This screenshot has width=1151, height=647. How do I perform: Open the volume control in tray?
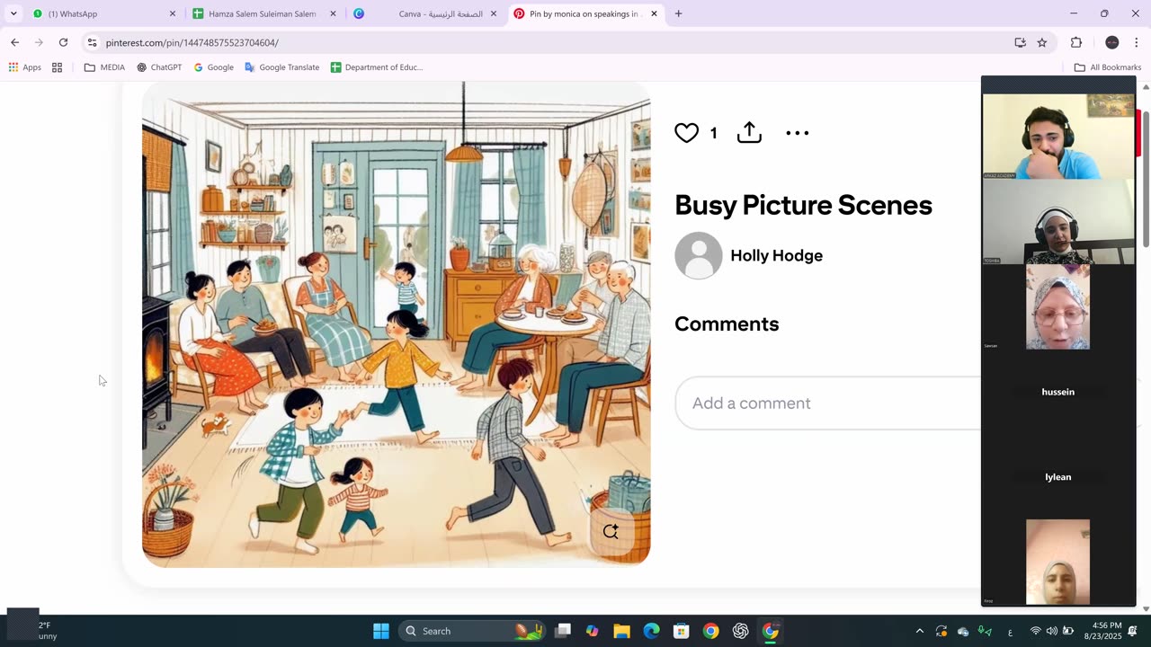(1052, 631)
